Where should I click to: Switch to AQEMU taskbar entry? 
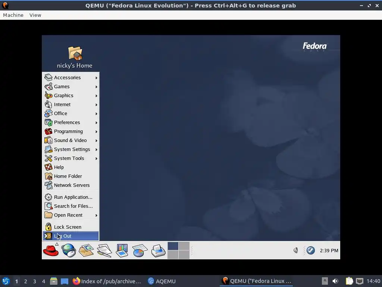click(162, 281)
